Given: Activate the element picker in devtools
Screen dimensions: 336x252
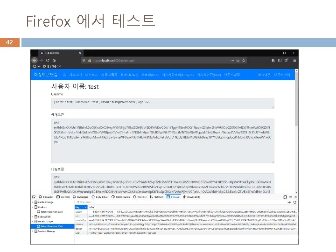Looking at the screenshot, I should click(x=34, y=197).
